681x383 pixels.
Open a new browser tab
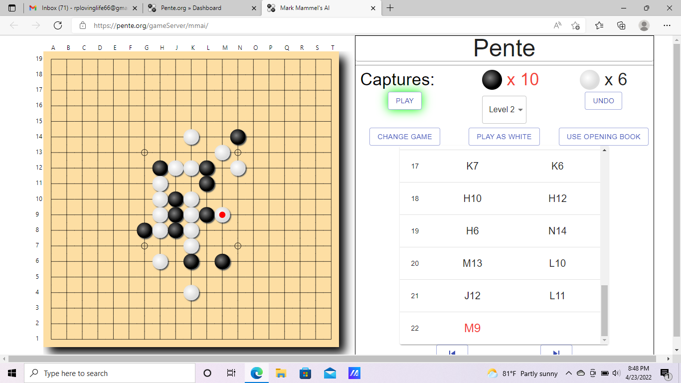[x=390, y=8]
